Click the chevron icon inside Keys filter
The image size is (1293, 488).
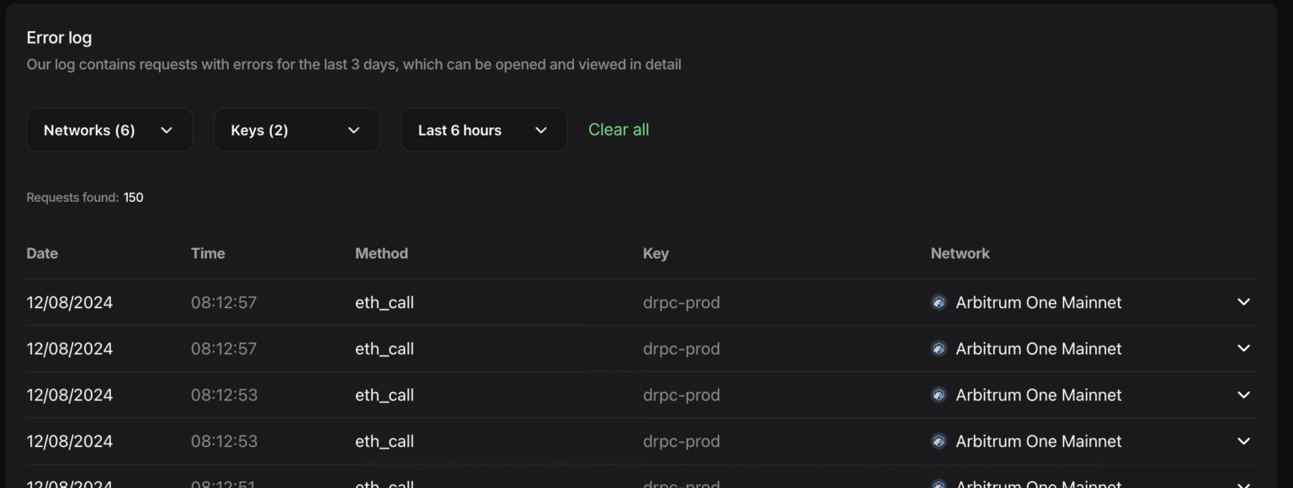click(x=354, y=130)
